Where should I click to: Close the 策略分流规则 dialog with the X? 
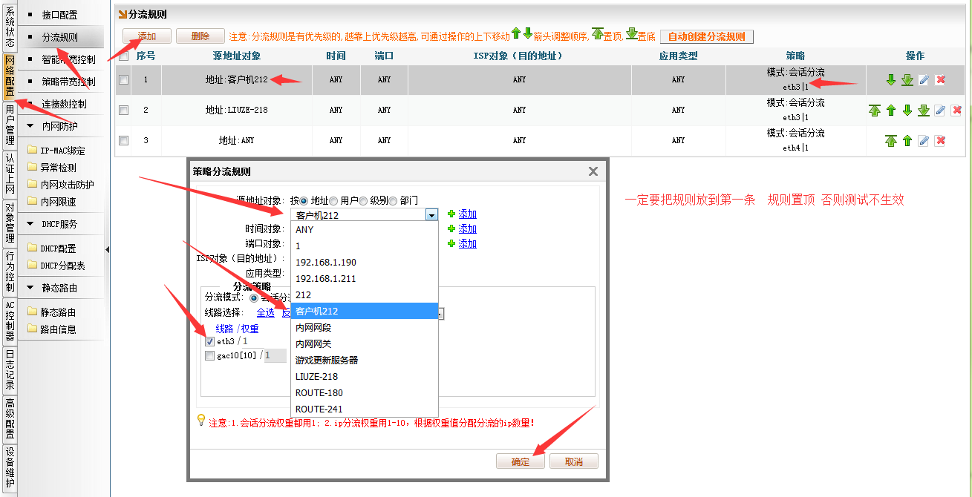point(593,171)
